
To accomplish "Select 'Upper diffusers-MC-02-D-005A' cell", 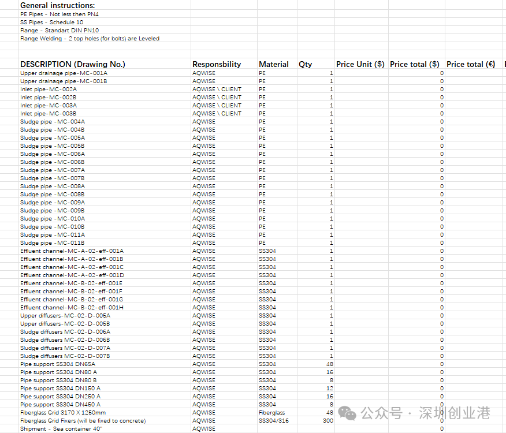I will (x=105, y=315).
